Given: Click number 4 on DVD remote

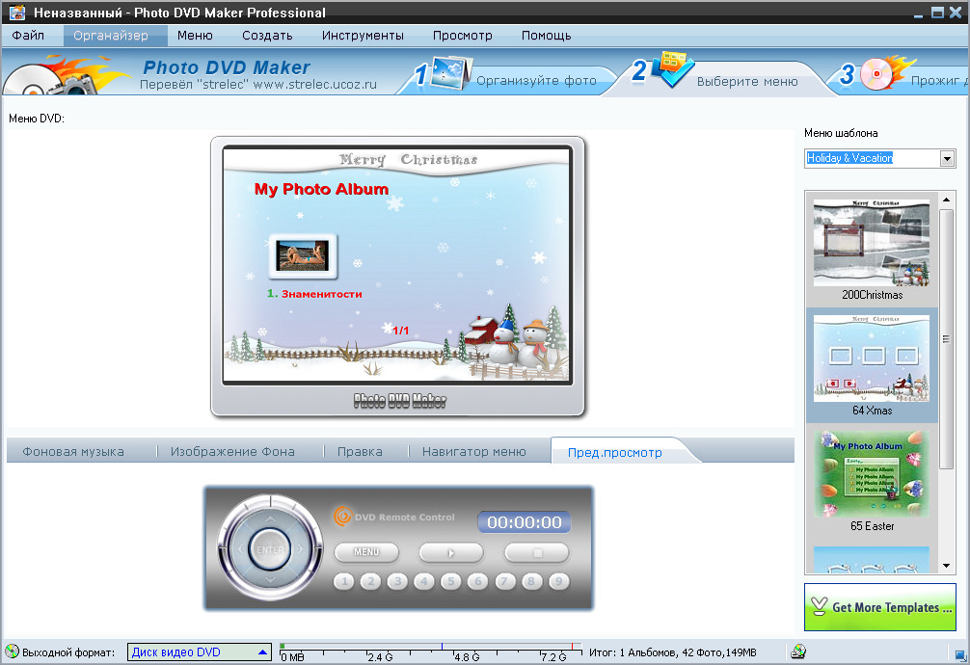Looking at the screenshot, I should pos(423,581).
